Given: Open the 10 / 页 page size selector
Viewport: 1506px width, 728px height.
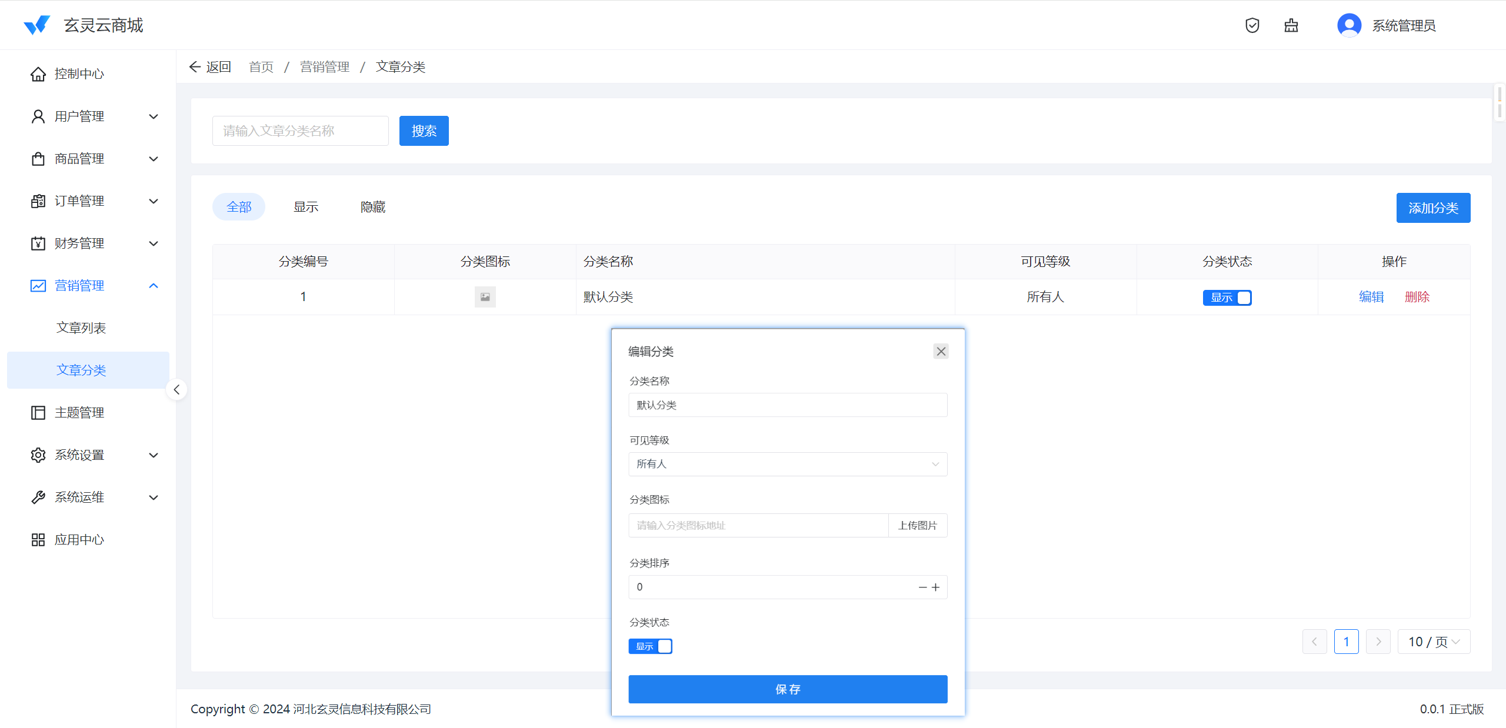Looking at the screenshot, I should pyautogui.click(x=1433, y=642).
